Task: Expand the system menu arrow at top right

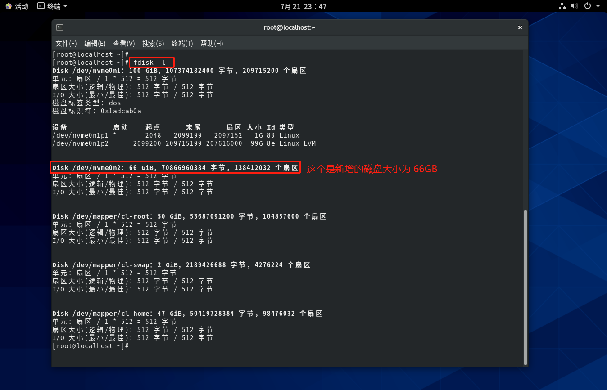Action: coord(598,6)
